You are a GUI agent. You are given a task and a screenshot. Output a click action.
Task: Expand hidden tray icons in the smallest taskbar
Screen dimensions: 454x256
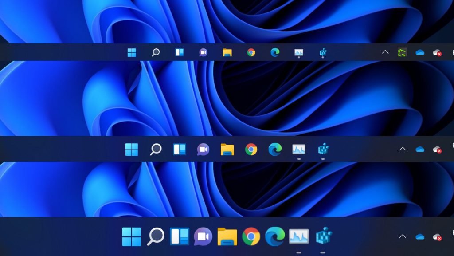(x=385, y=52)
